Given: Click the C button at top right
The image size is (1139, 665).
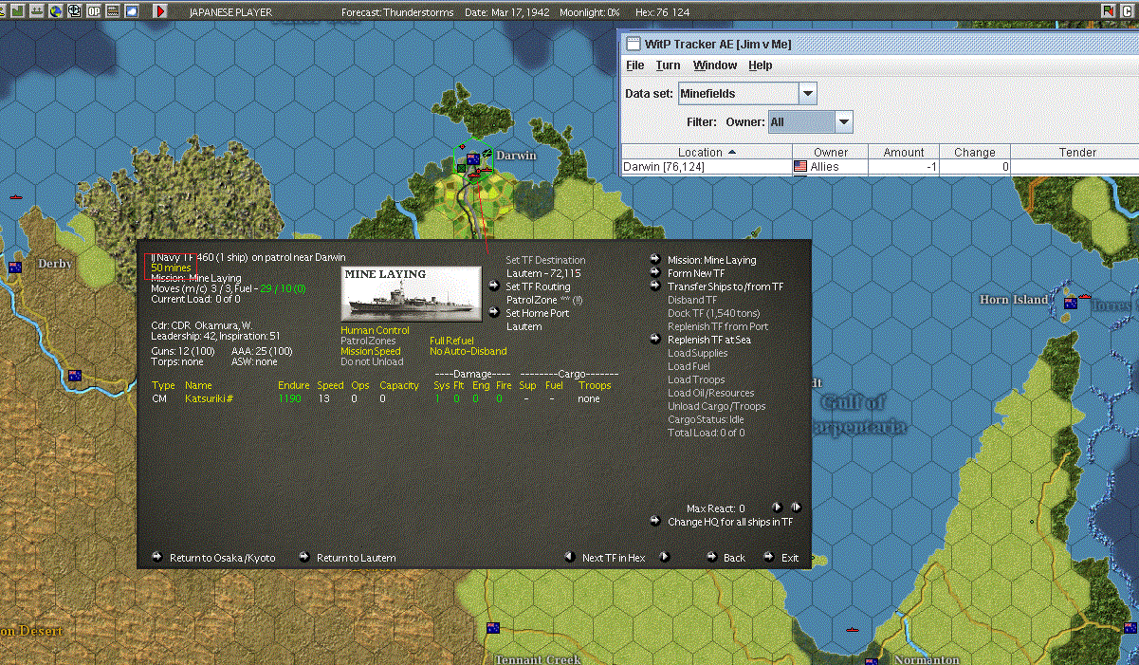Looking at the screenshot, I should click(1130, 10).
